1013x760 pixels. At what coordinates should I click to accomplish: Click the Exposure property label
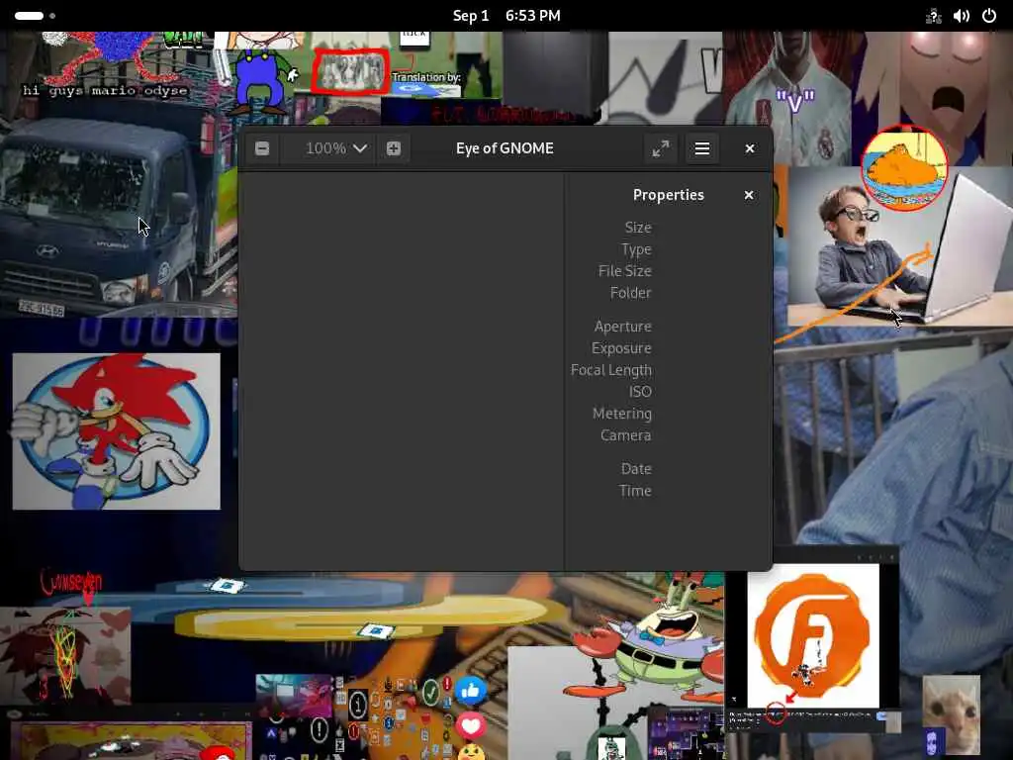point(621,348)
